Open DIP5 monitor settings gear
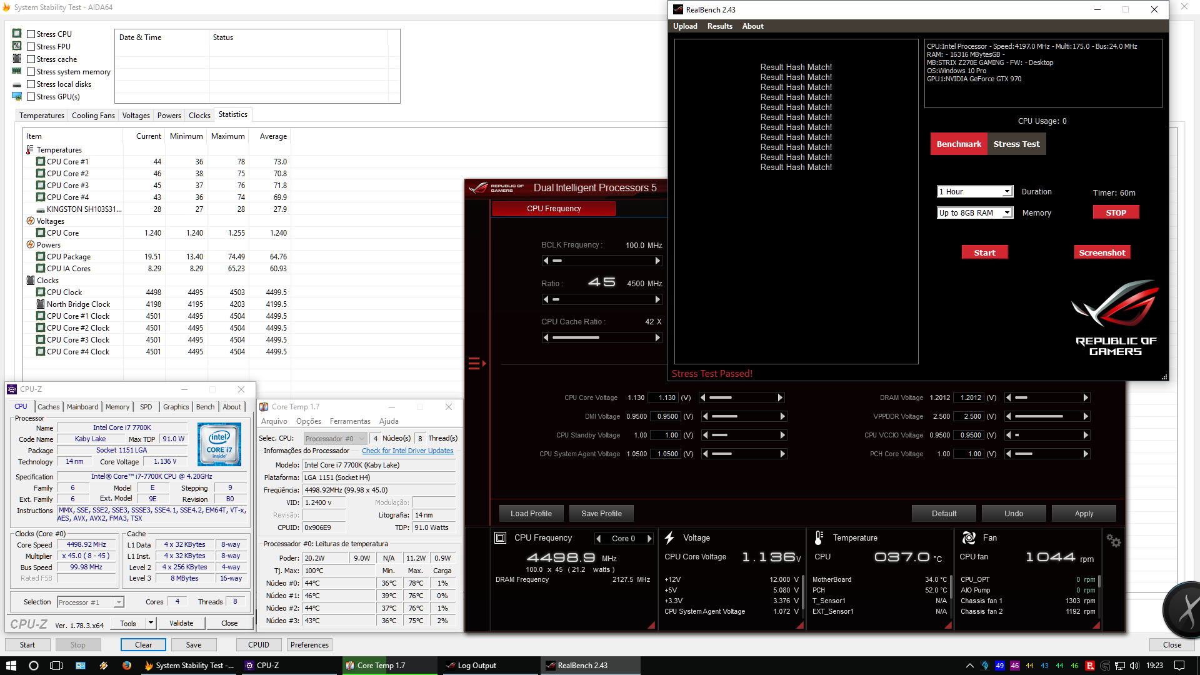Image resolution: width=1200 pixels, height=675 pixels. coord(1114,541)
